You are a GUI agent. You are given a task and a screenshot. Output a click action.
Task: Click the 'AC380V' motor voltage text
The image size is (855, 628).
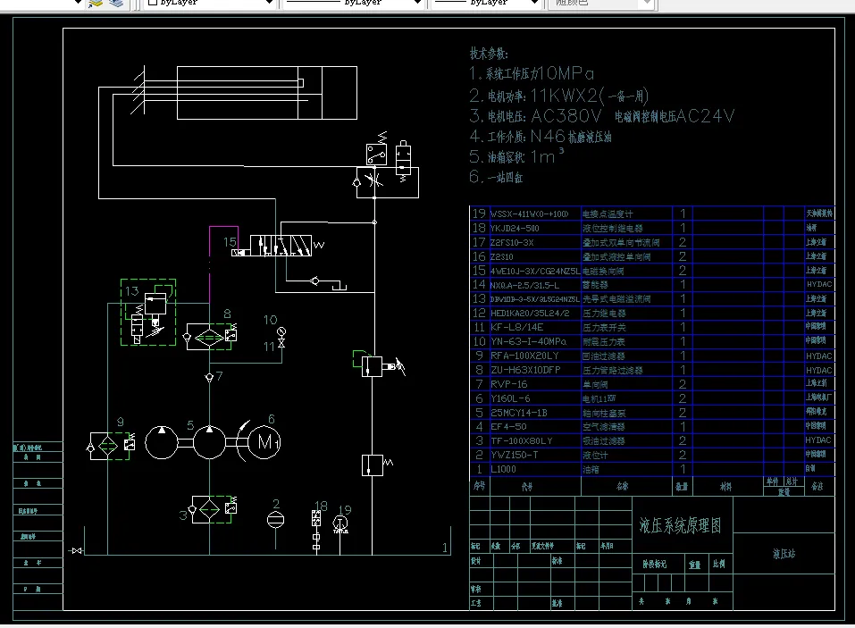566,115
